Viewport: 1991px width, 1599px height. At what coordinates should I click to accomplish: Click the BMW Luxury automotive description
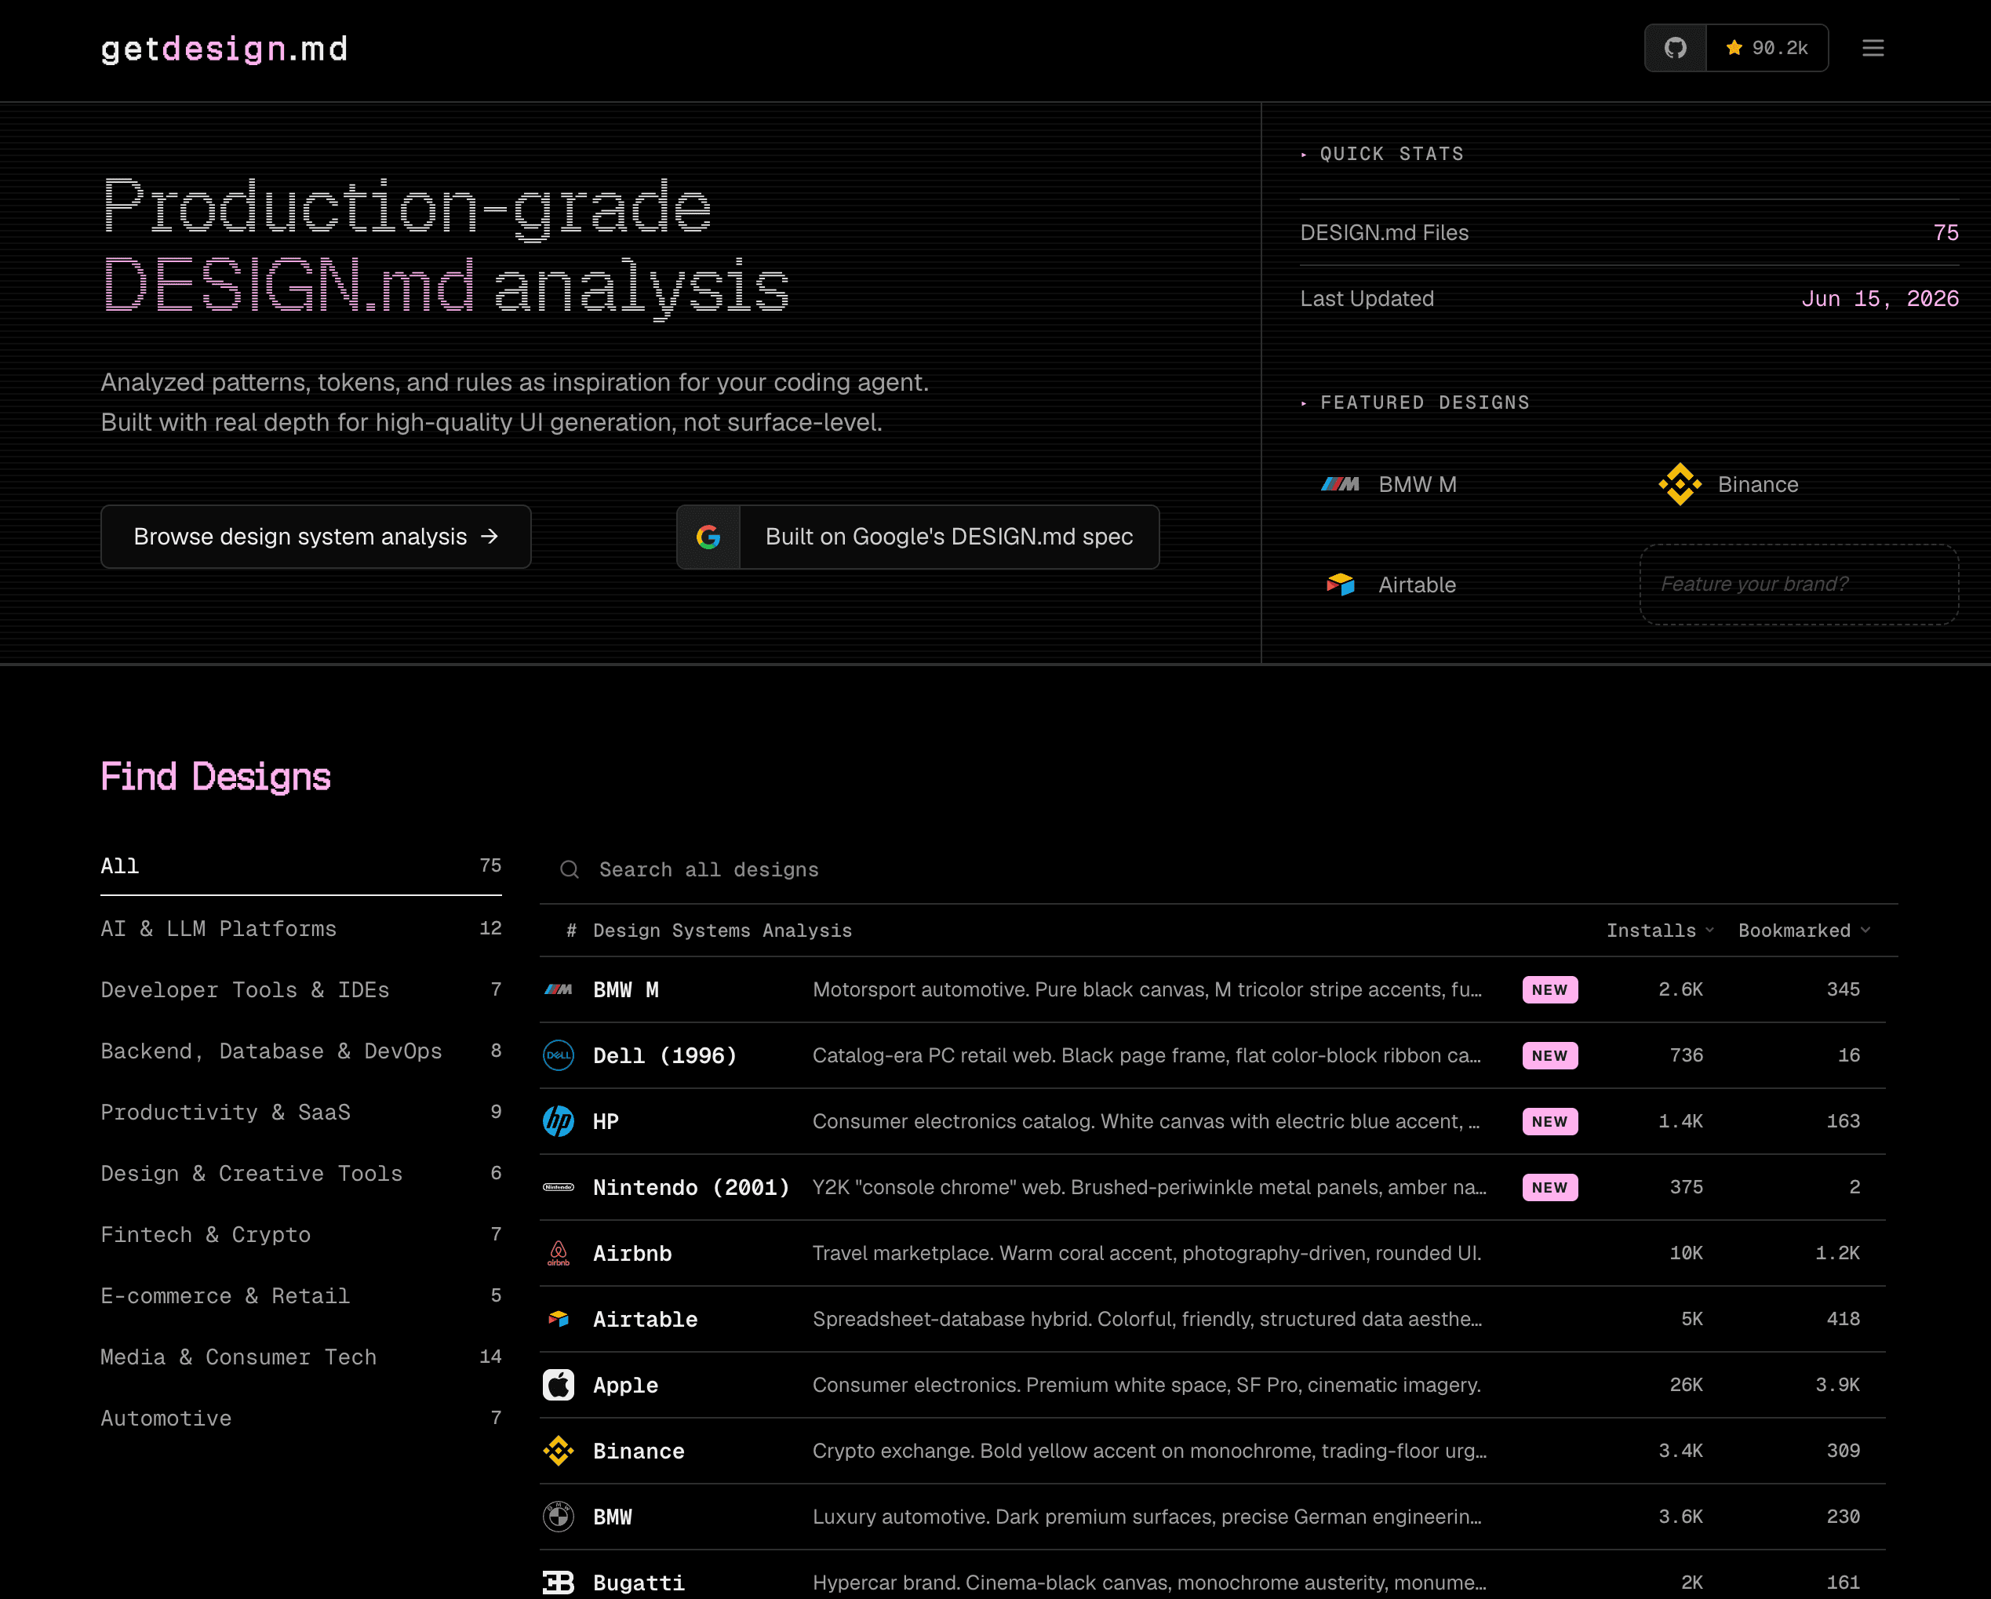1147,1517
